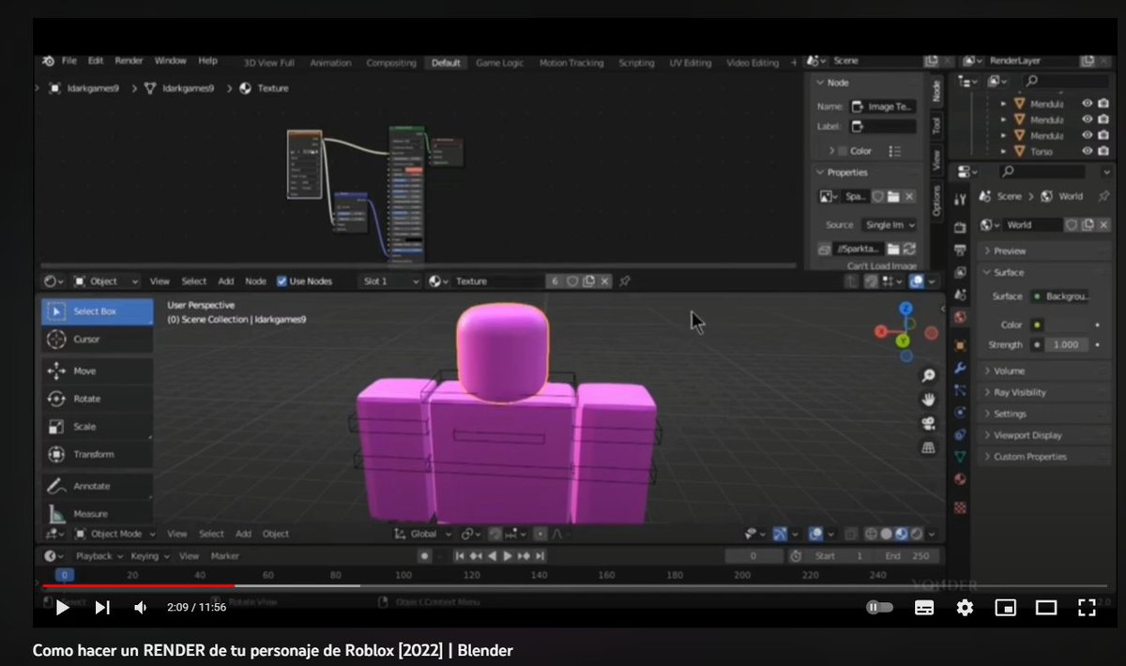Open the Object Data green triangle tab

tap(960, 457)
